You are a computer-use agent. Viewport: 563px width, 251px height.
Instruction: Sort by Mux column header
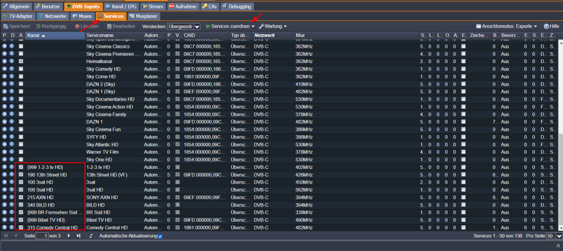[x=356, y=35]
